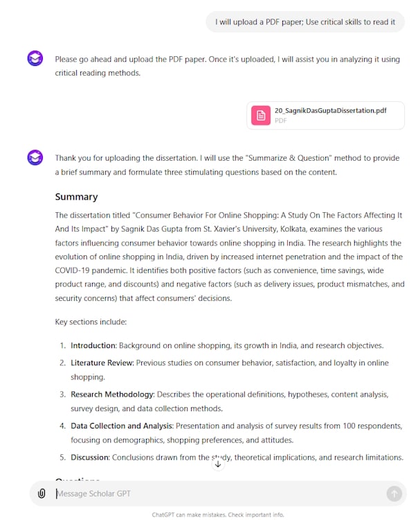This screenshot has height=520, width=418.
Task: Click the paperclip attach file icon
Action: pos(42,494)
